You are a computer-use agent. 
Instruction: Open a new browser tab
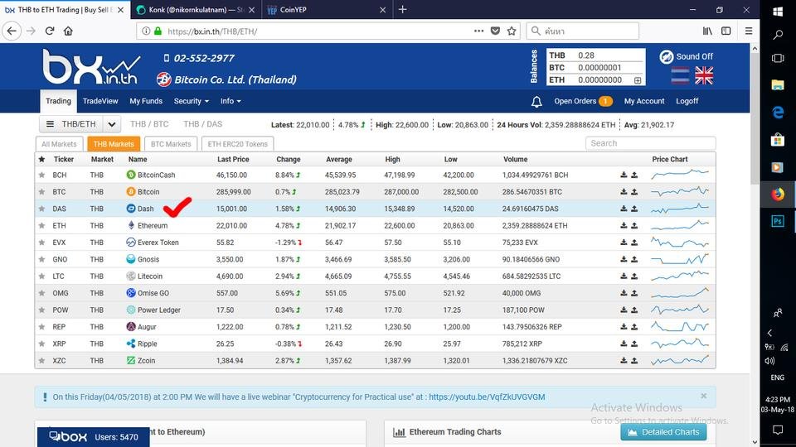click(403, 9)
